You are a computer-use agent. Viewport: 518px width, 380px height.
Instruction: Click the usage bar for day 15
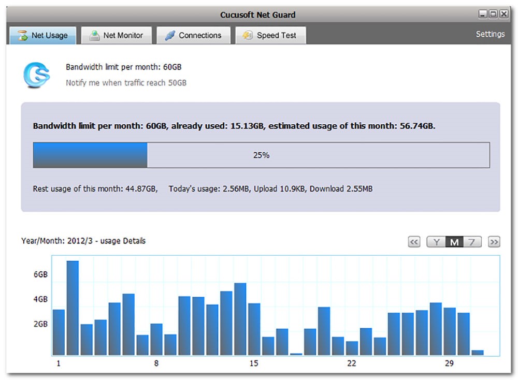254,329
